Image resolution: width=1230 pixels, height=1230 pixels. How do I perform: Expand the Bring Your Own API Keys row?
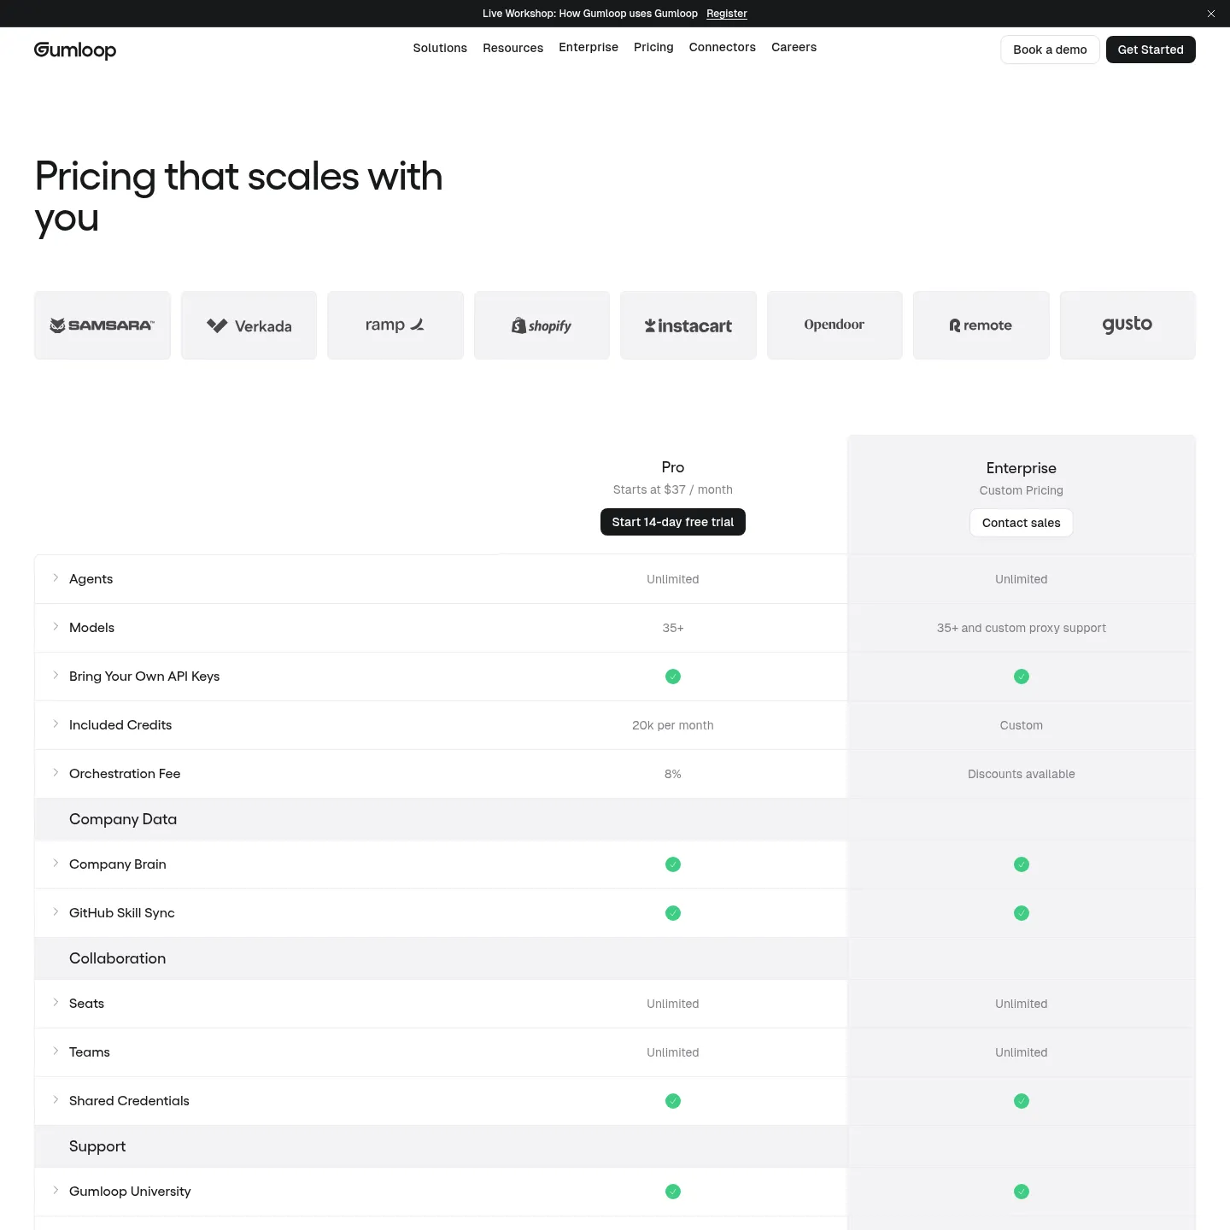56,676
